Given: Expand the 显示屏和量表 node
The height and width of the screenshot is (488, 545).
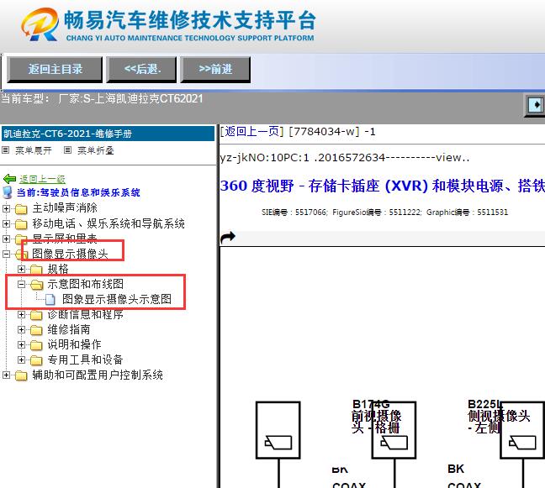Looking at the screenshot, I should 6,239.
